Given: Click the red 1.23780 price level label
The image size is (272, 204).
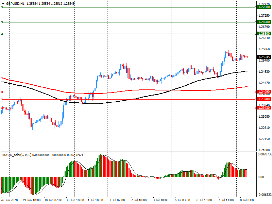Looking at the screenshot, I should [x=263, y=100].
